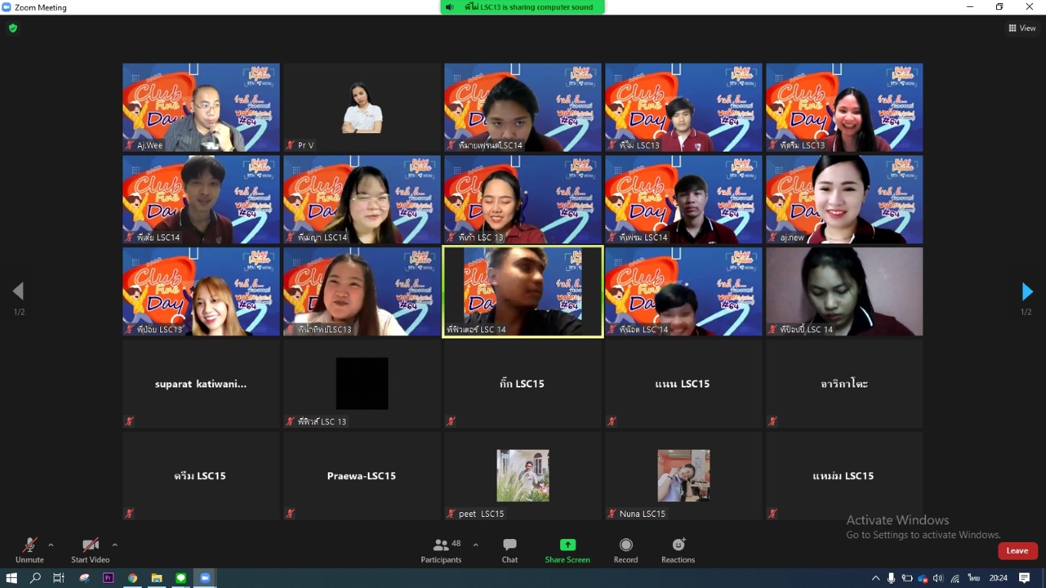
Task: Select Praewa-LSC15 participant tile
Action: [x=362, y=475]
